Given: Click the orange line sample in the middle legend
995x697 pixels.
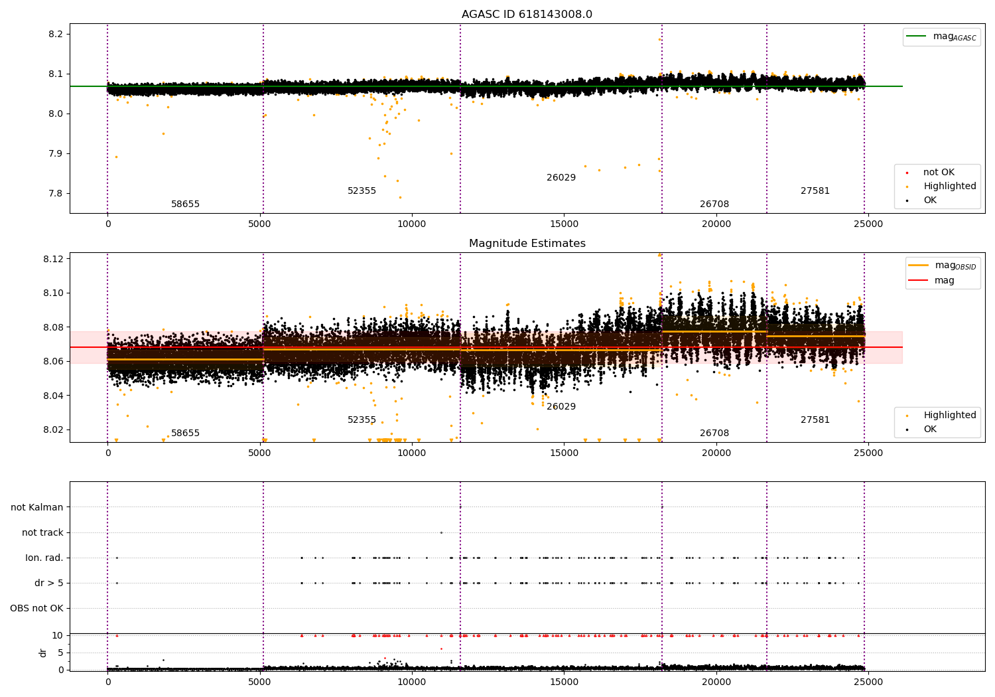Looking at the screenshot, I should (918, 266).
